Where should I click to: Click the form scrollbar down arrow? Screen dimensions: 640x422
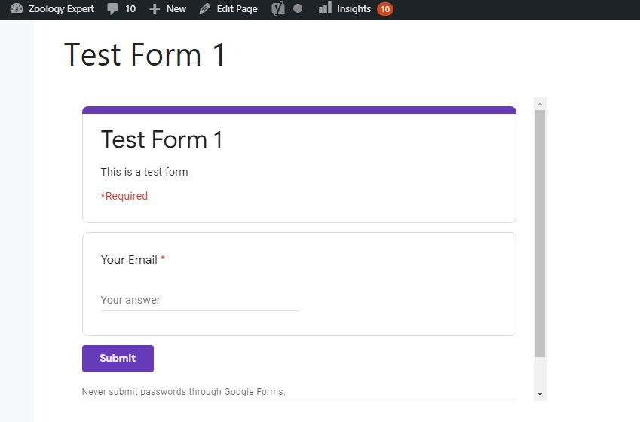tap(540, 394)
